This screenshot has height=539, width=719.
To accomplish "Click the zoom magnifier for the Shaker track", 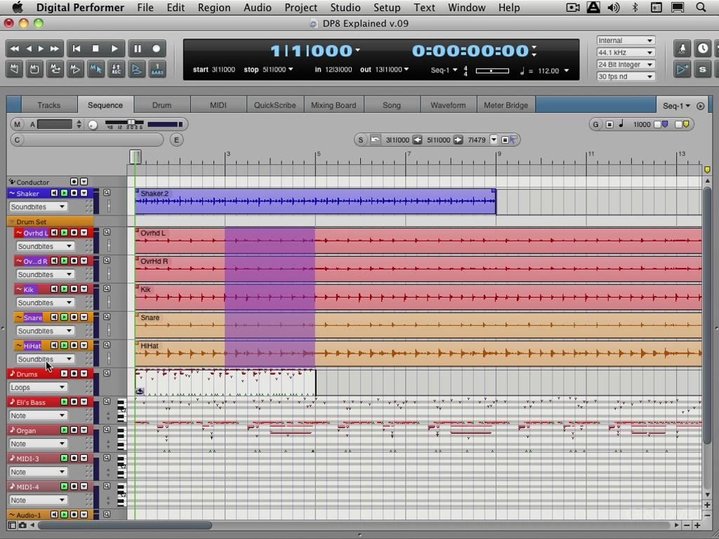I will [x=107, y=193].
